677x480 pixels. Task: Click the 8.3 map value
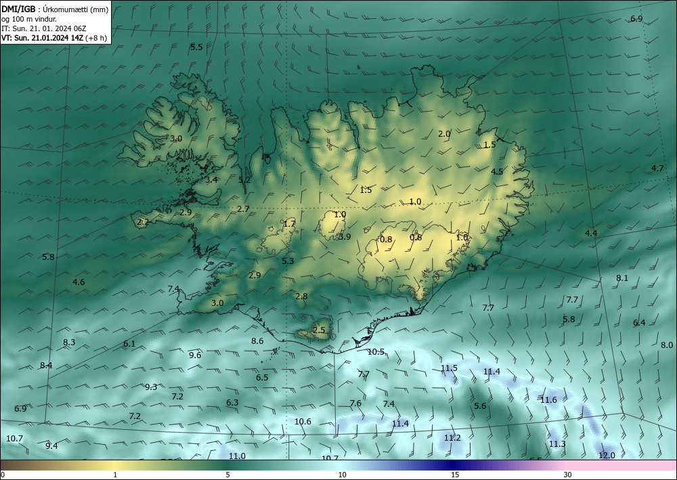point(69,343)
